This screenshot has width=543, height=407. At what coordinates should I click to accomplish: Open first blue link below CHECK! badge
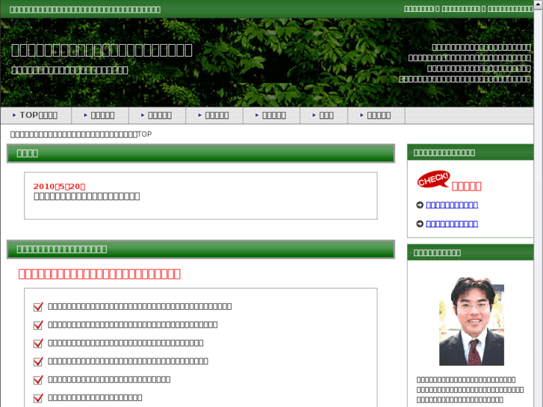click(452, 205)
